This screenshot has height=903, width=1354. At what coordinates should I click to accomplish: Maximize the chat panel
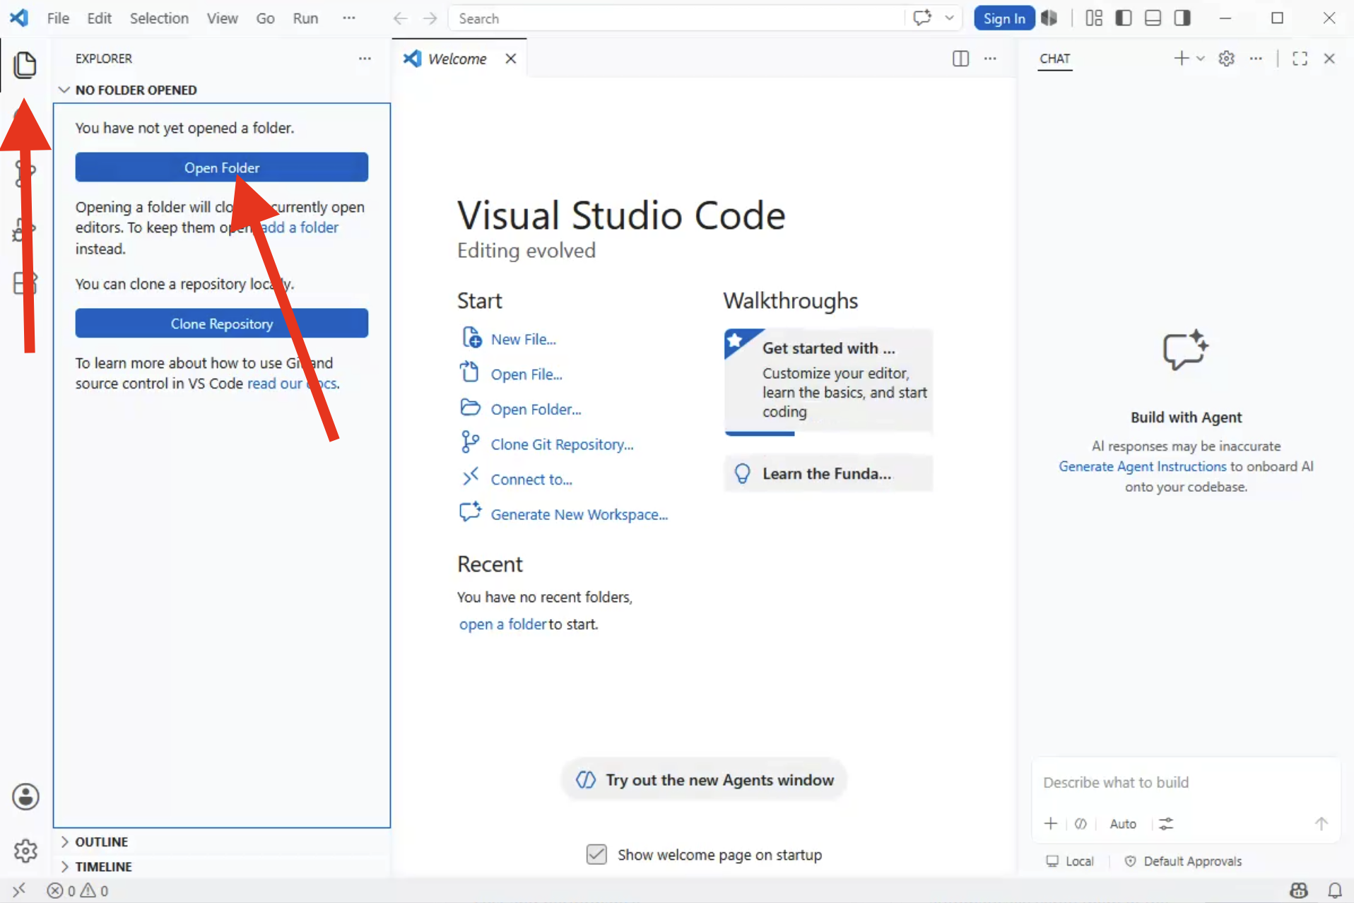1300,59
